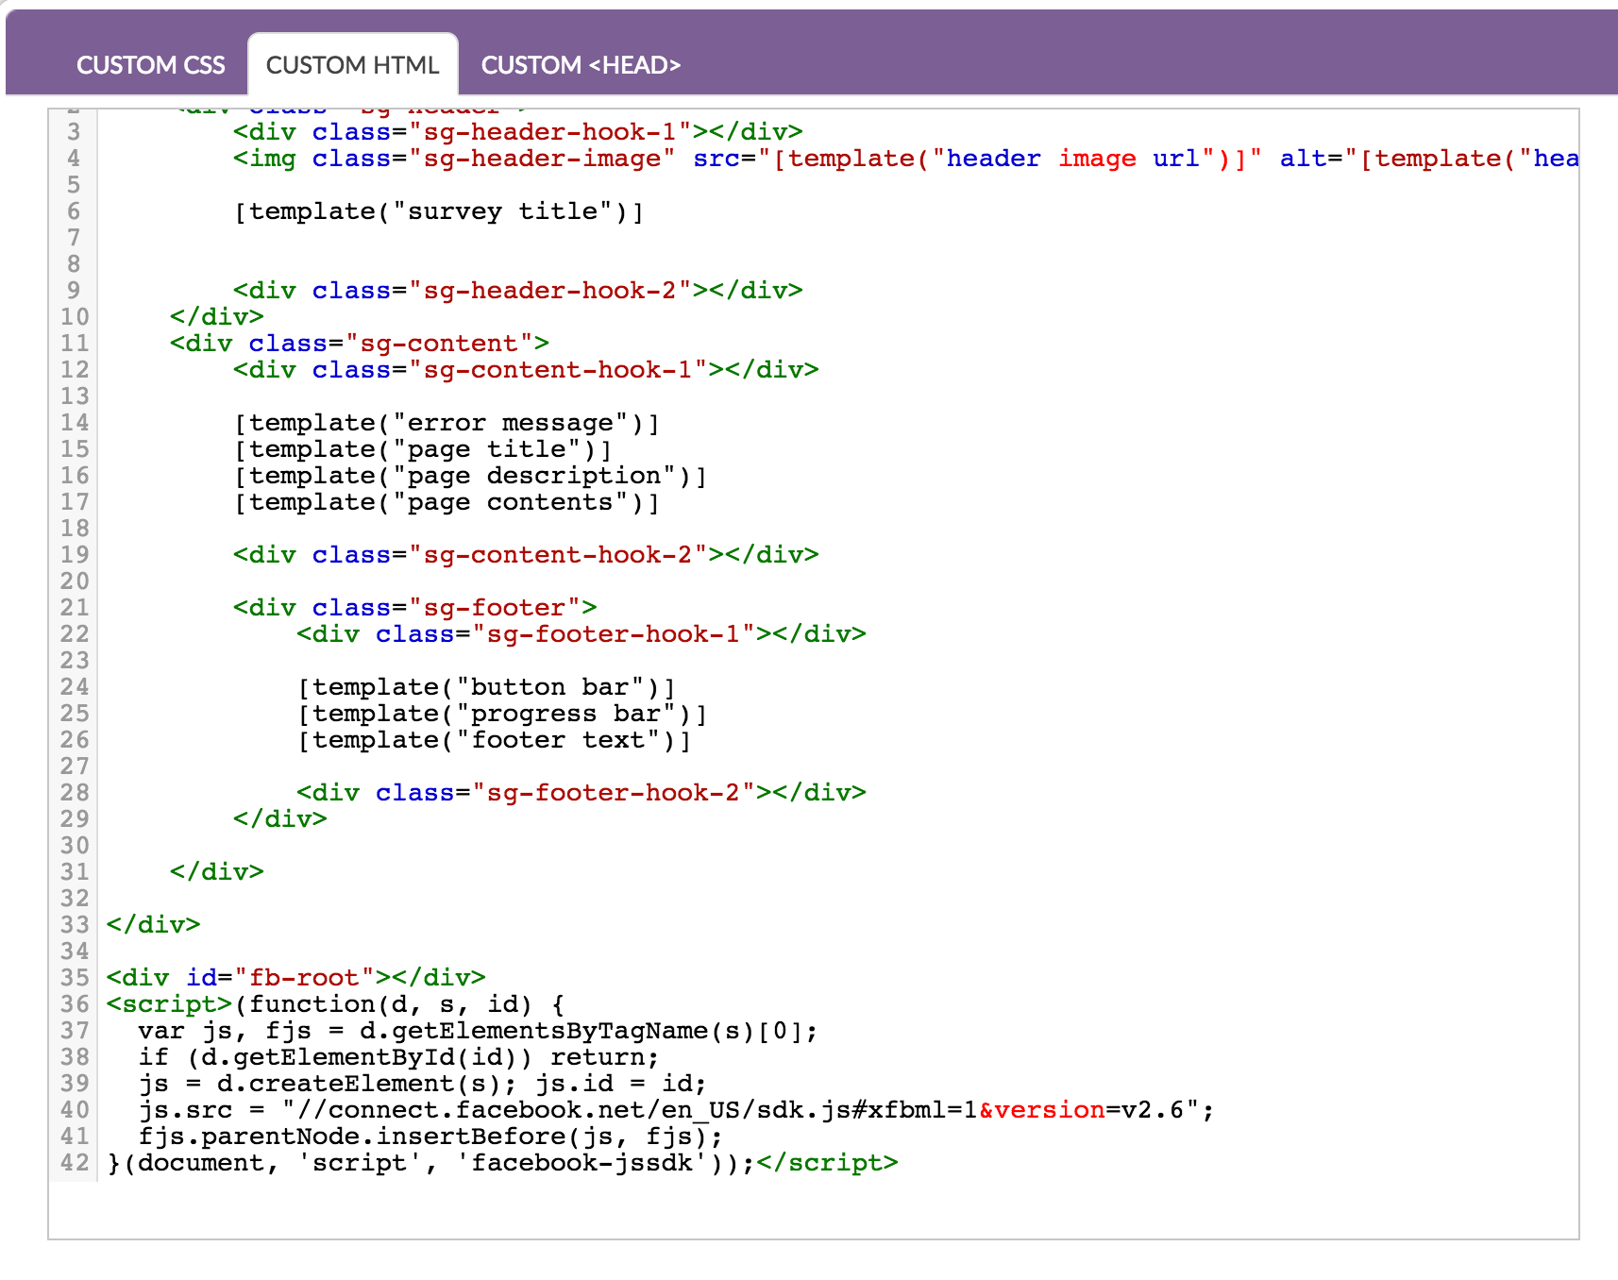Place cursor on the survey title template line
The height and width of the screenshot is (1280, 1618).
coord(439,211)
